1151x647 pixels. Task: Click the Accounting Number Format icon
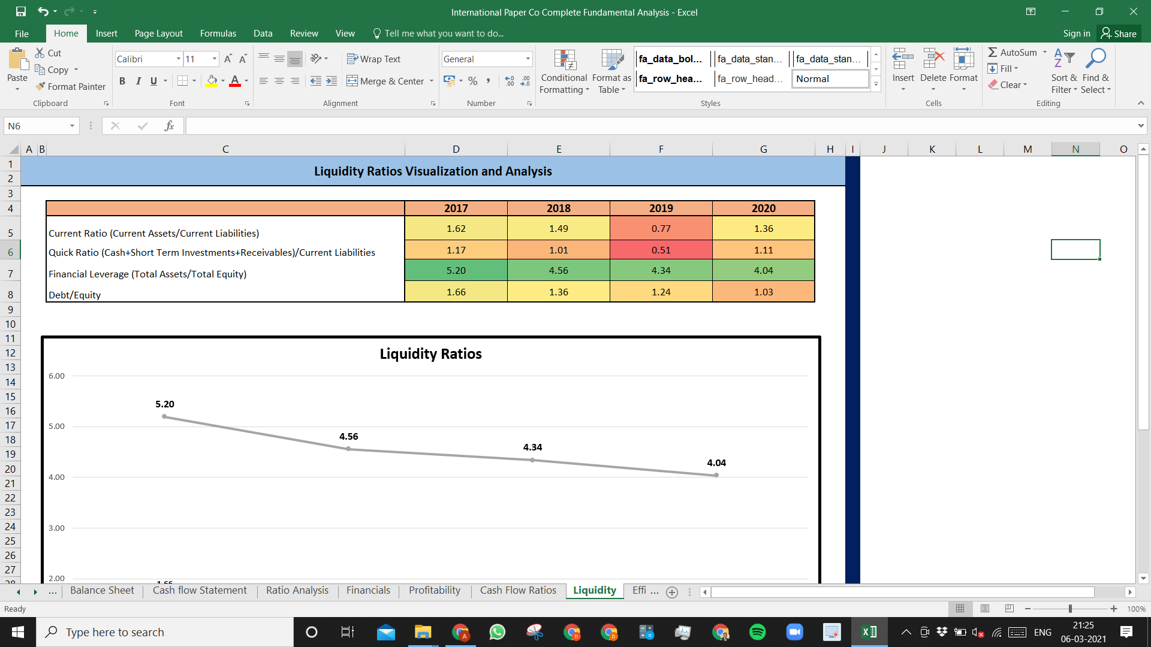pyautogui.click(x=450, y=80)
